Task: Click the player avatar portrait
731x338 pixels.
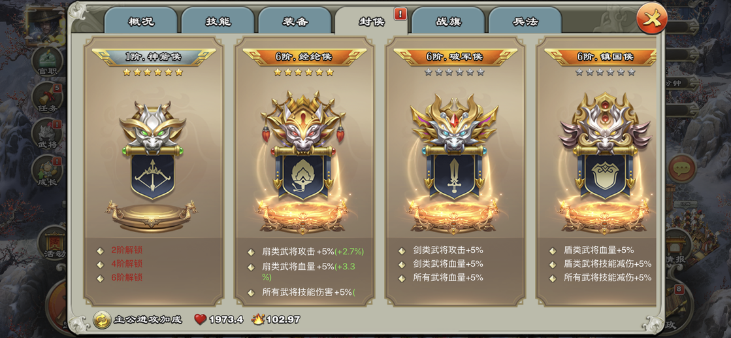Action: [x=46, y=24]
